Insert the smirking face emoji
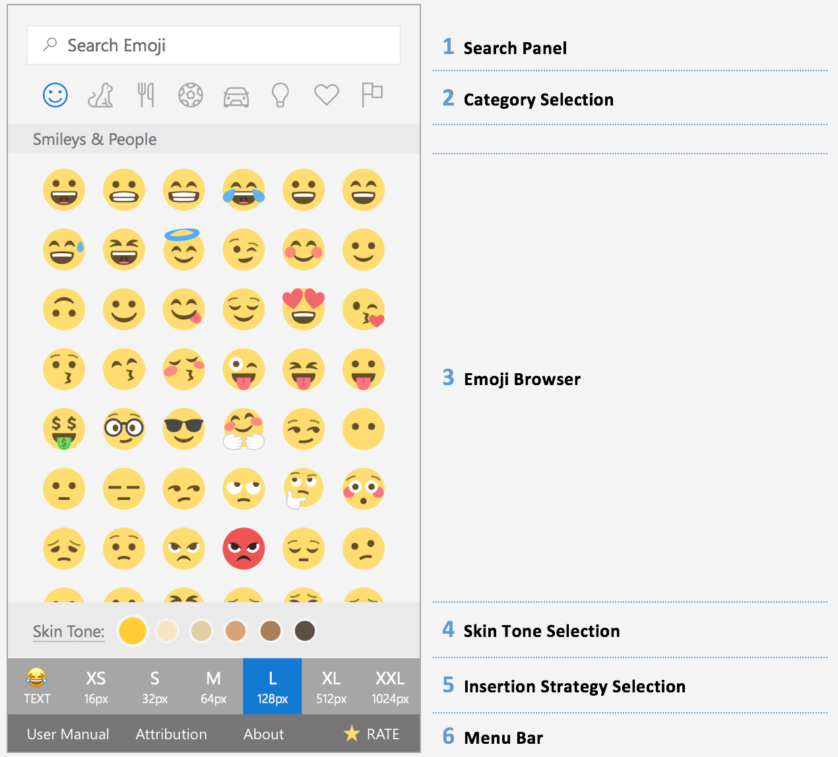Screen dimensions: 838x757 304,429
